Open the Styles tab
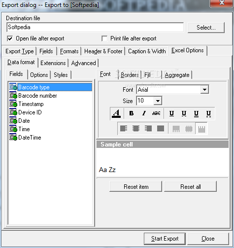Screen dimensions: 234x248 [x=61, y=75]
